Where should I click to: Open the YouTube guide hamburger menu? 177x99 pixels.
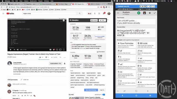point(3,13)
